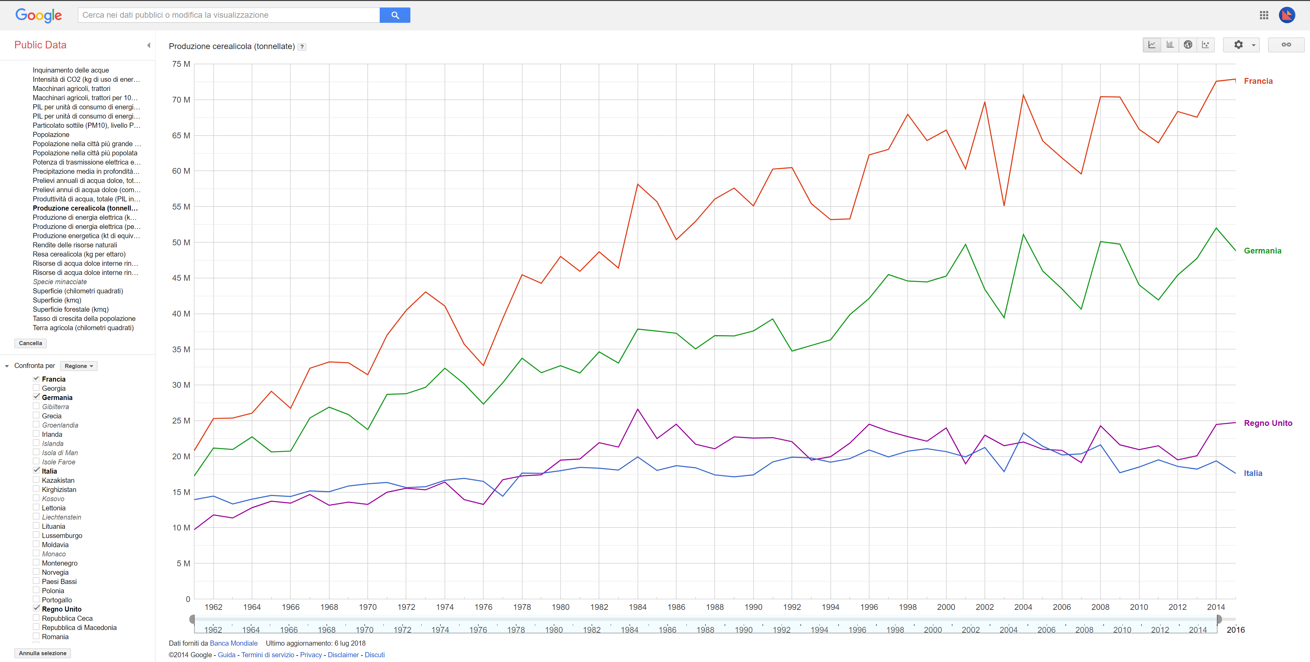
Task: Collapse the Public Data sidebar arrow
Action: point(148,45)
